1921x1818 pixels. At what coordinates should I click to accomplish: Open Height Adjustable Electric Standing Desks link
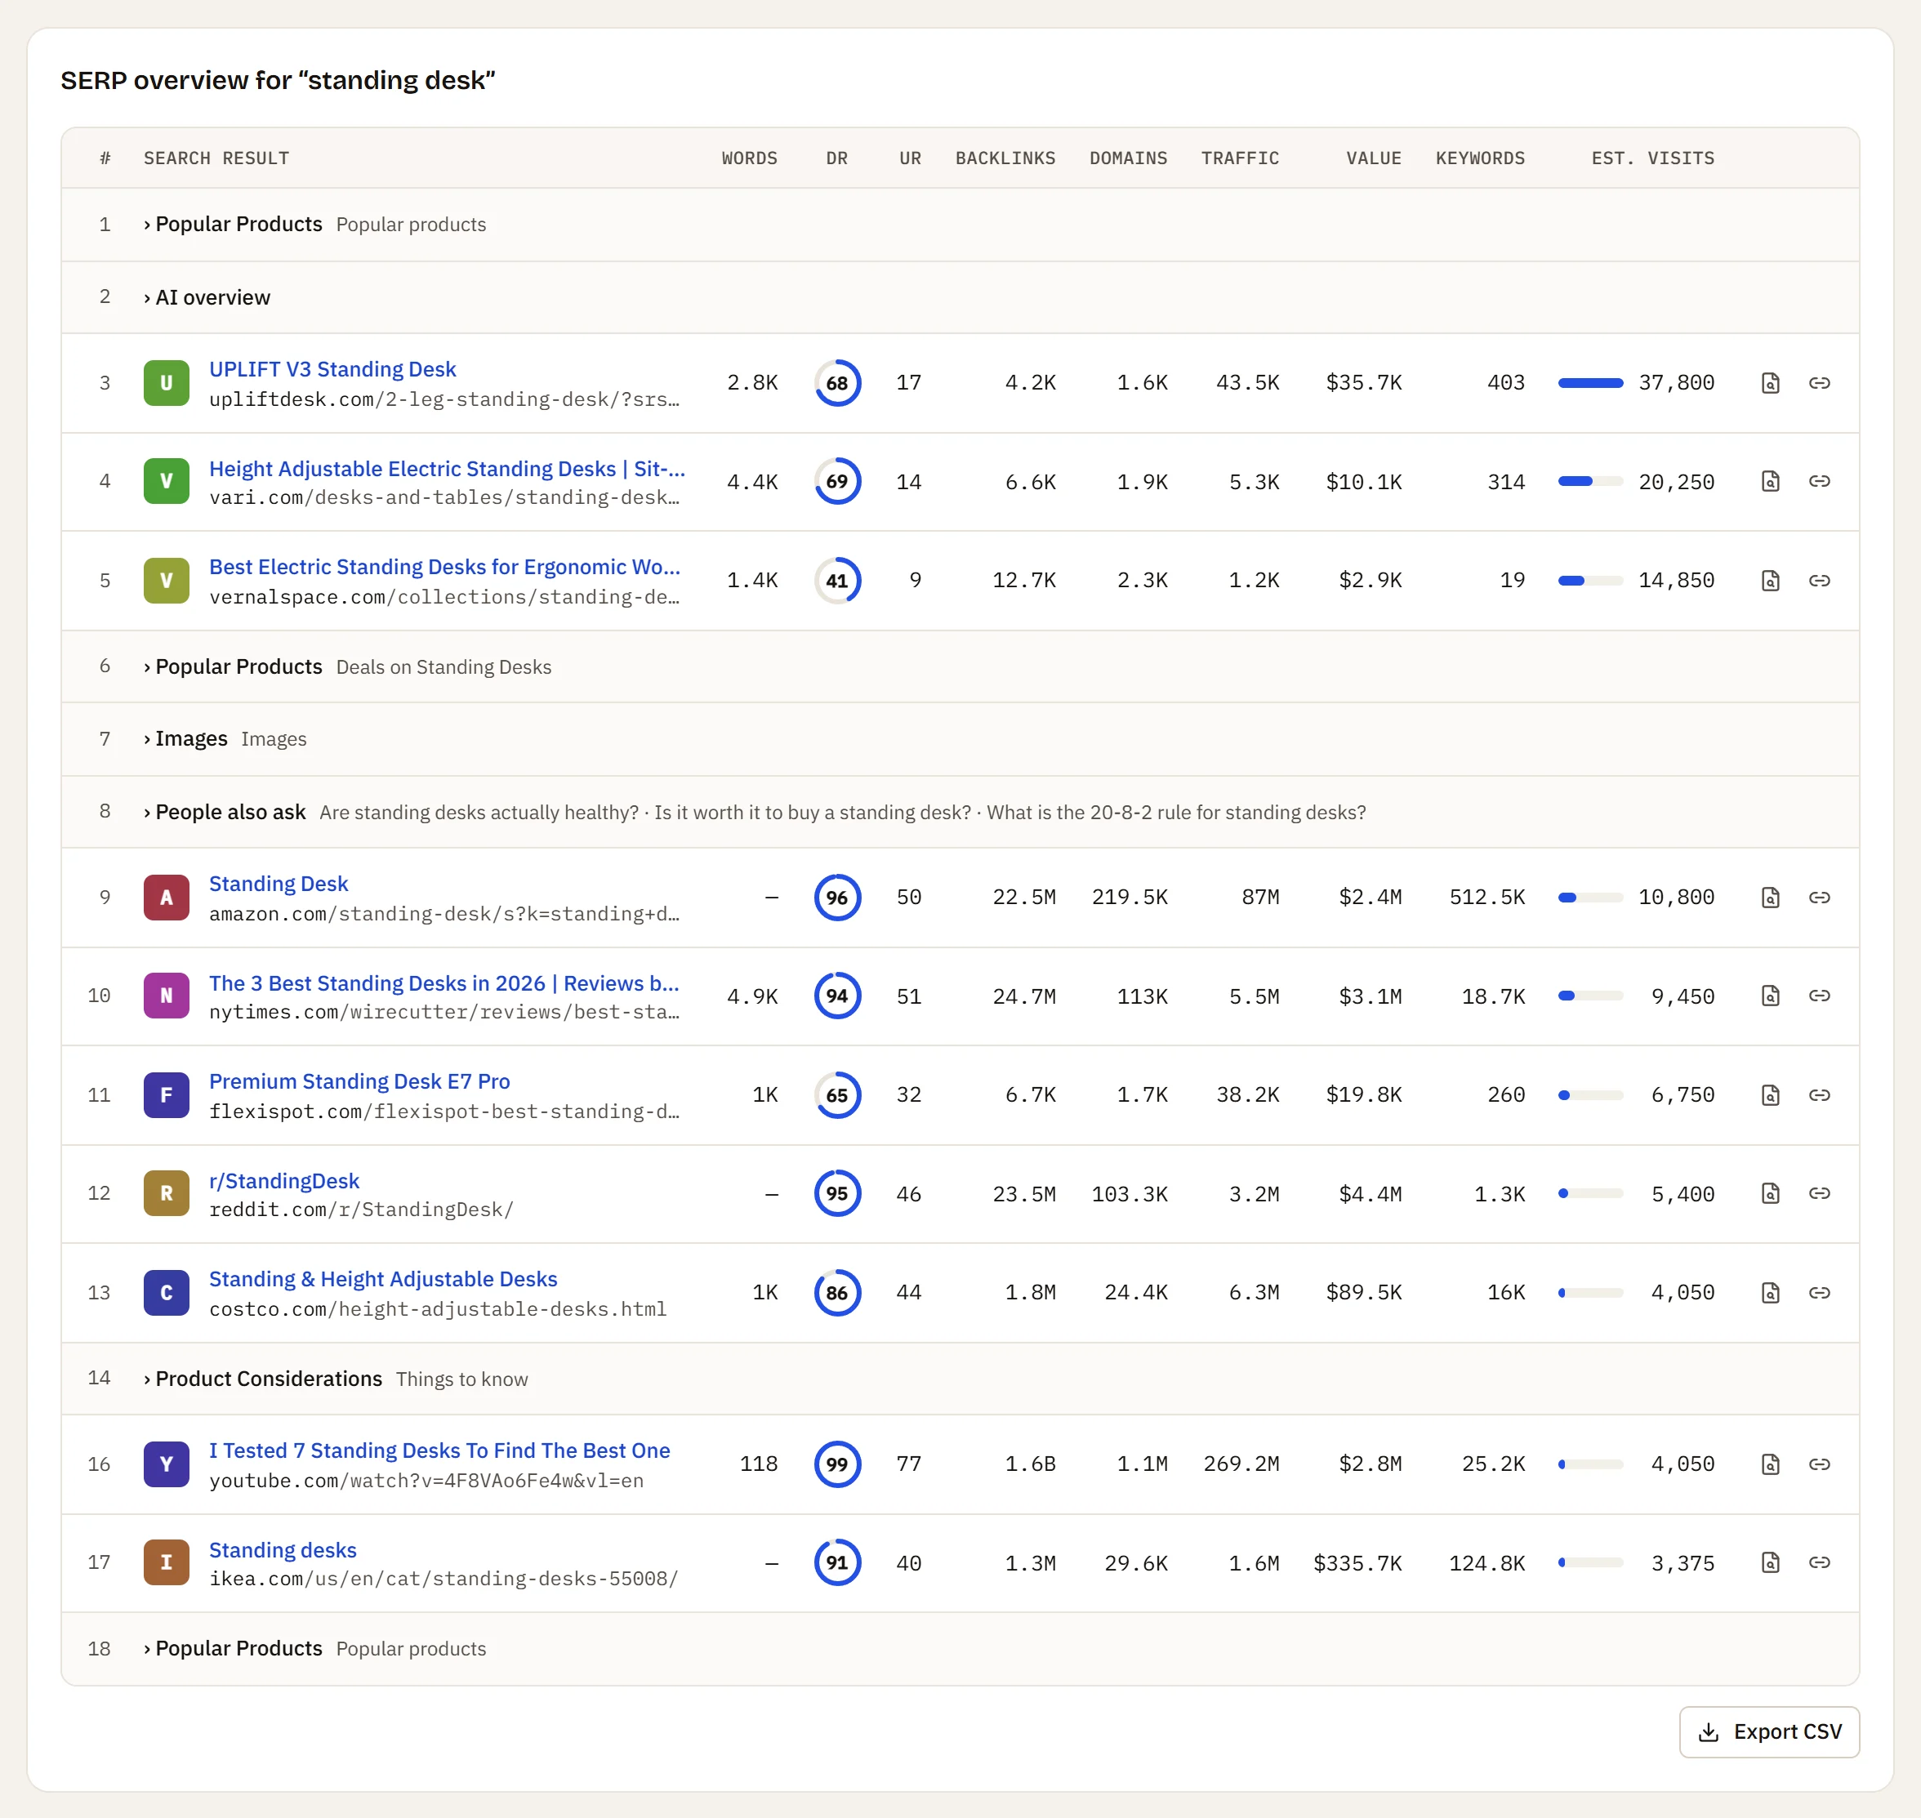[x=447, y=469]
